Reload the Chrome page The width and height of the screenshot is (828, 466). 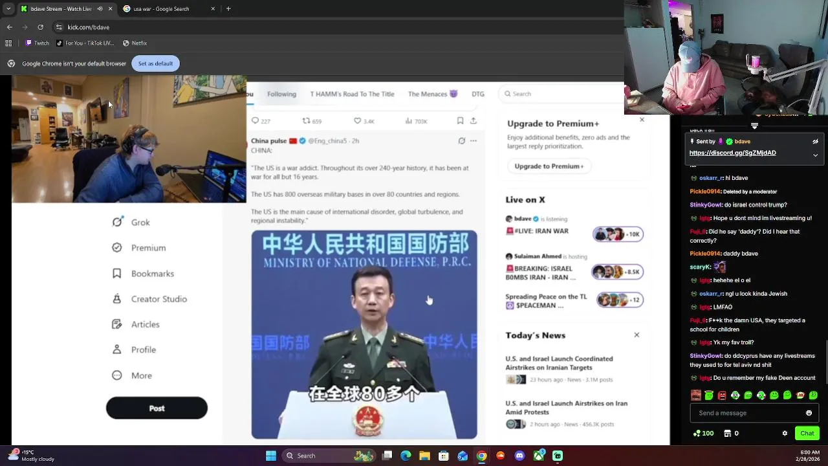pyautogui.click(x=41, y=27)
